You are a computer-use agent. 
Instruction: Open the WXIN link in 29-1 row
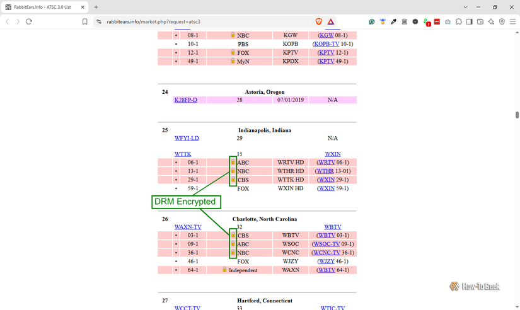(x=326, y=180)
